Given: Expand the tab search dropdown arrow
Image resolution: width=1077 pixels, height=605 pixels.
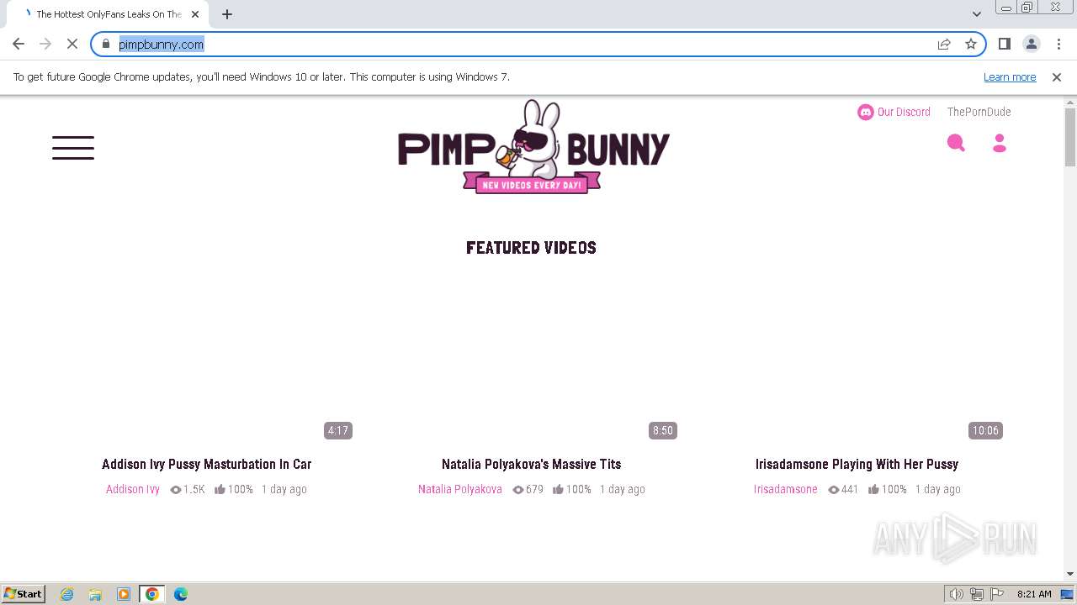Looking at the screenshot, I should click(x=976, y=14).
